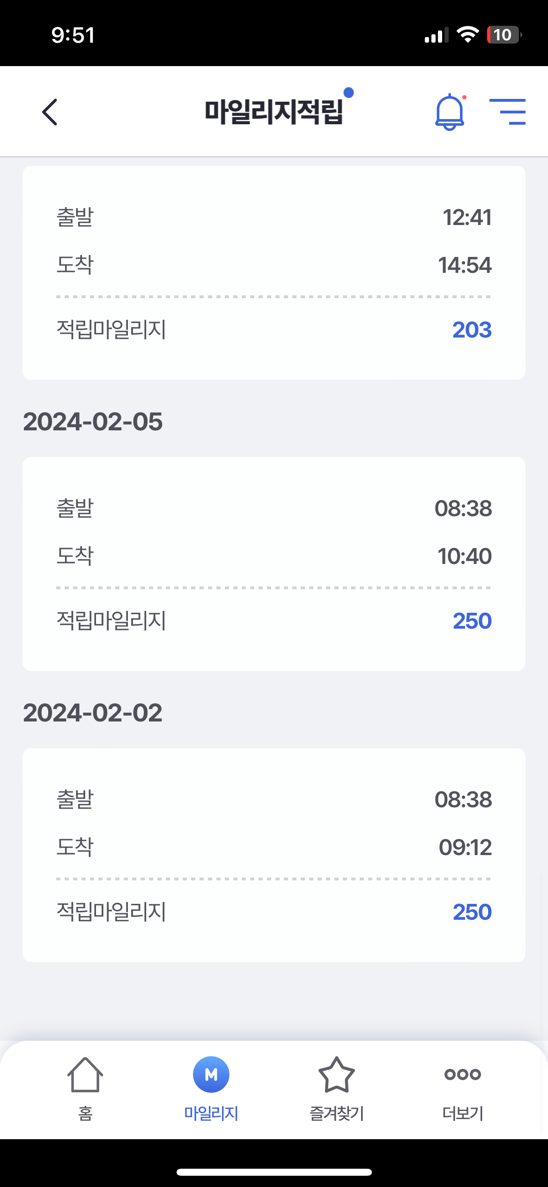Select the 마일리지 tab label
This screenshot has width=548, height=1187.
pos(211,1113)
